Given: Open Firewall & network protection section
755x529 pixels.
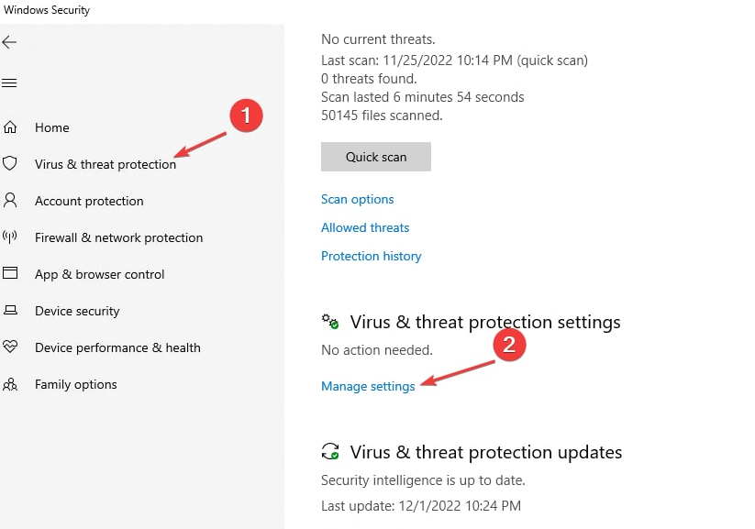Looking at the screenshot, I should click(119, 237).
